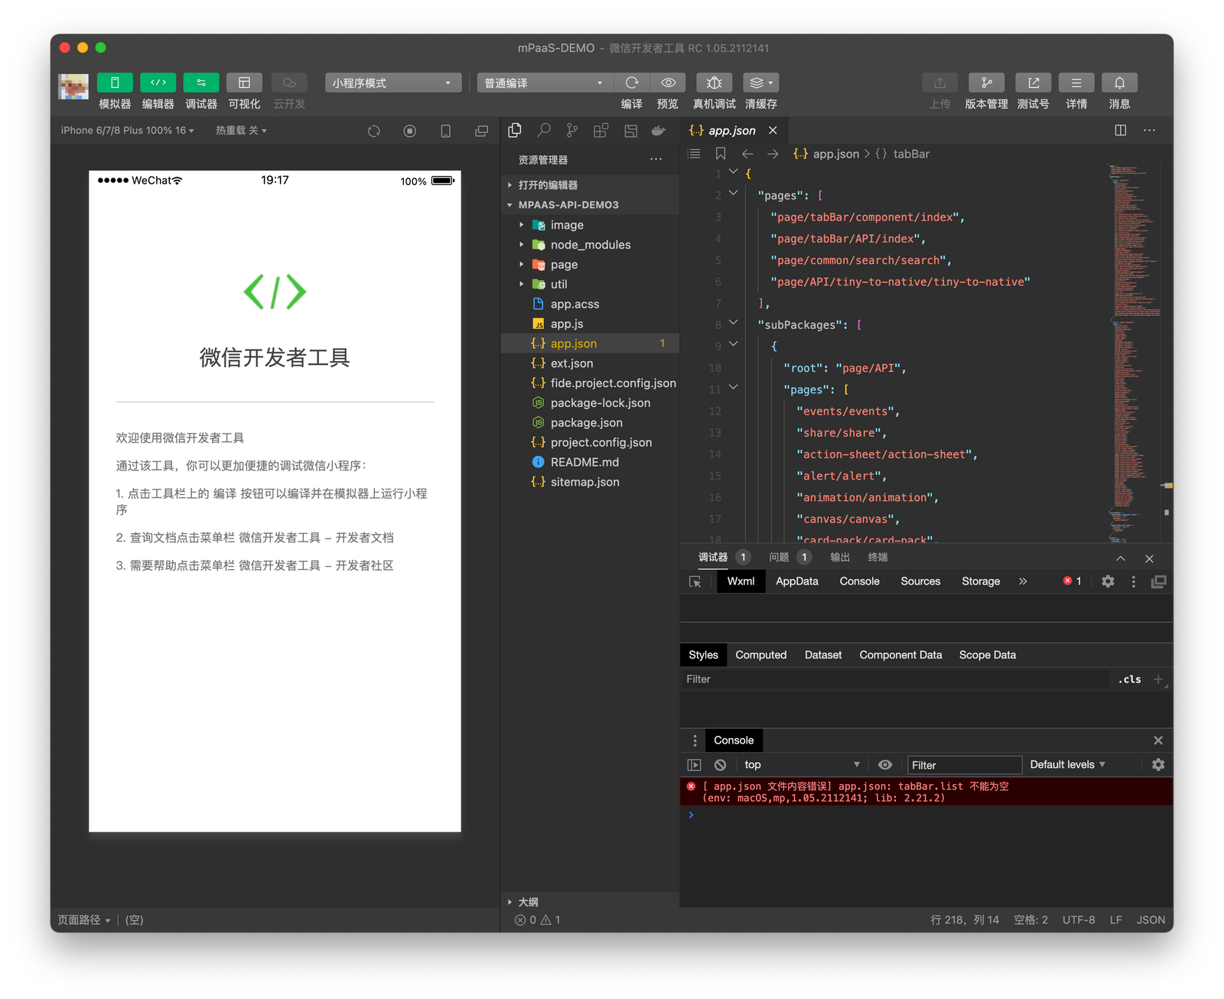Refresh the simulator
Viewport: 1224px width, 999px height.
pos(374,131)
